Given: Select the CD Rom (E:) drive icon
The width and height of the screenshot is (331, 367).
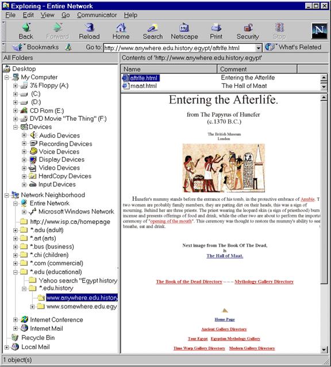Looking at the screenshot, I should (x=24, y=110).
